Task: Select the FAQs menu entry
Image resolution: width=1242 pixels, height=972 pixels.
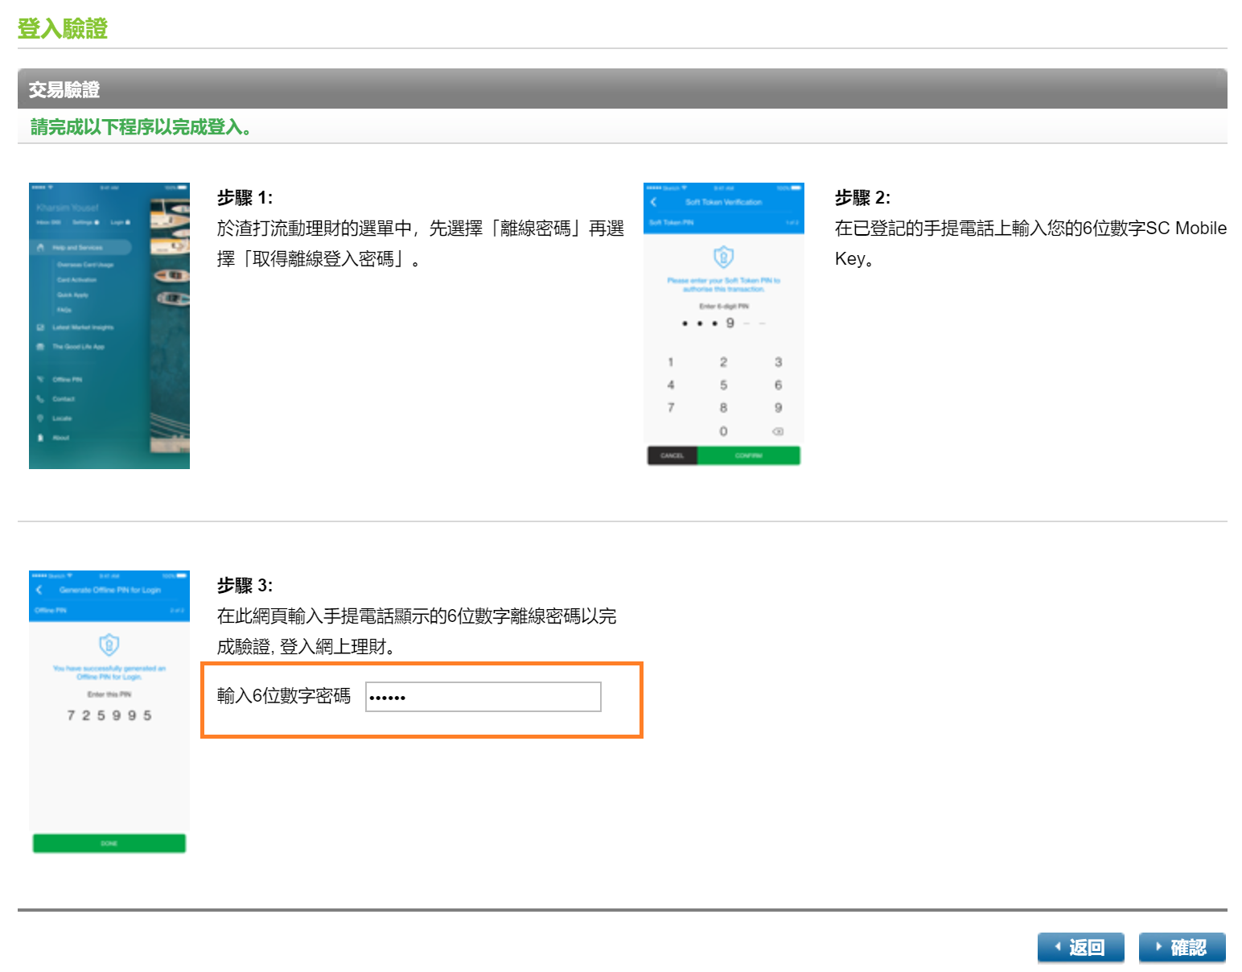Action: (x=64, y=310)
